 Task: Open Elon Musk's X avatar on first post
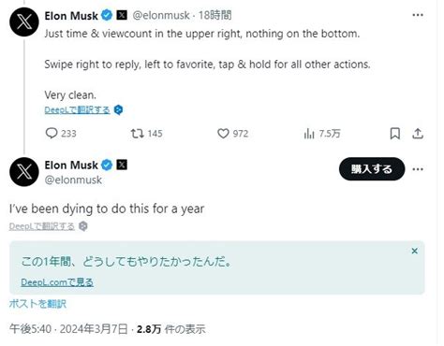(24, 22)
